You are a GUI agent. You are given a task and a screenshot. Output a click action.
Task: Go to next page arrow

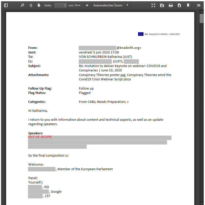click(39, 5)
